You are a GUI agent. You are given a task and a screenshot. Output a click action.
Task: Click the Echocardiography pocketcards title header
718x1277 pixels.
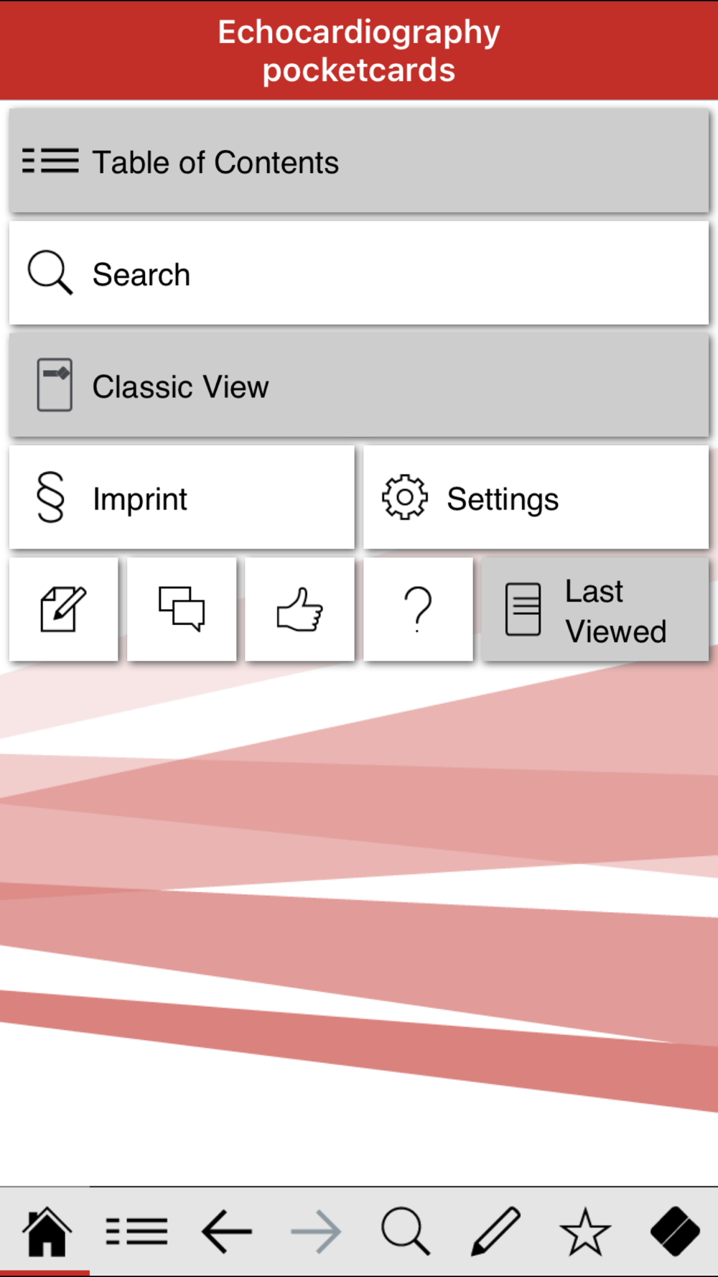point(359,51)
